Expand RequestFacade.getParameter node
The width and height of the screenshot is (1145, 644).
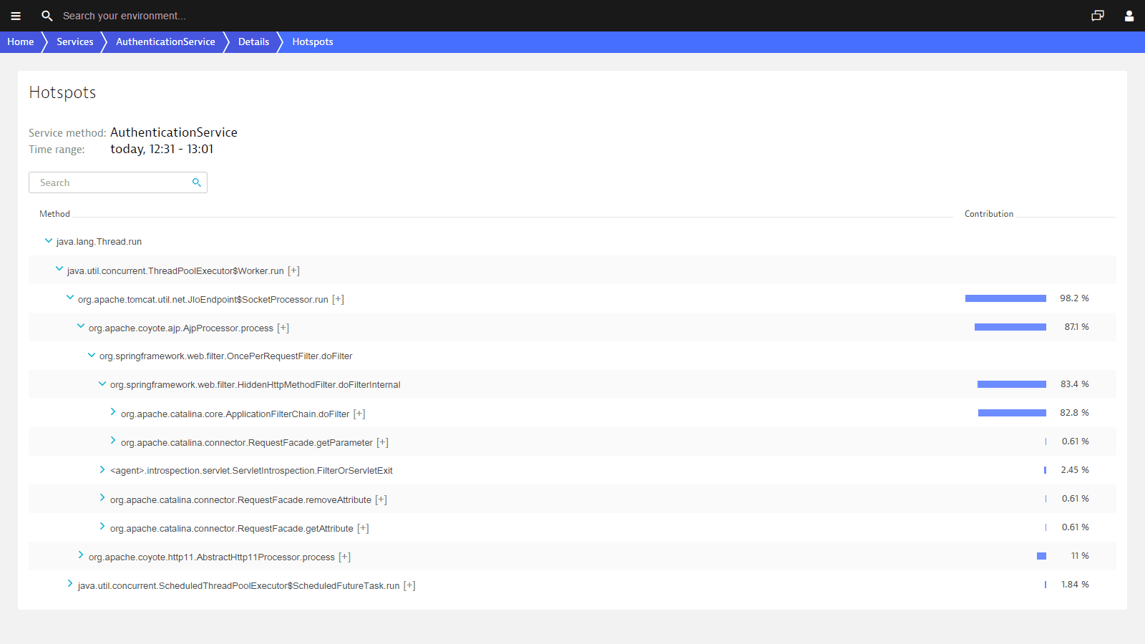click(x=113, y=441)
